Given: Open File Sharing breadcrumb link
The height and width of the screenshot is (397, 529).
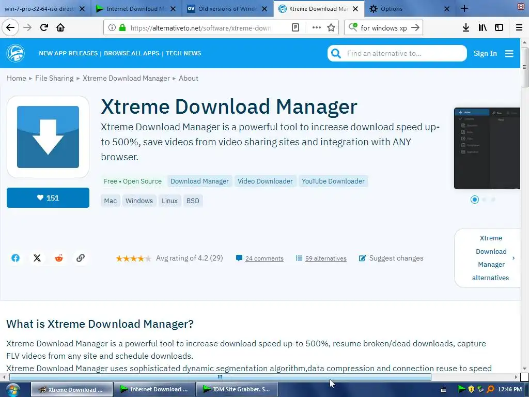Looking at the screenshot, I should pyautogui.click(x=54, y=79).
